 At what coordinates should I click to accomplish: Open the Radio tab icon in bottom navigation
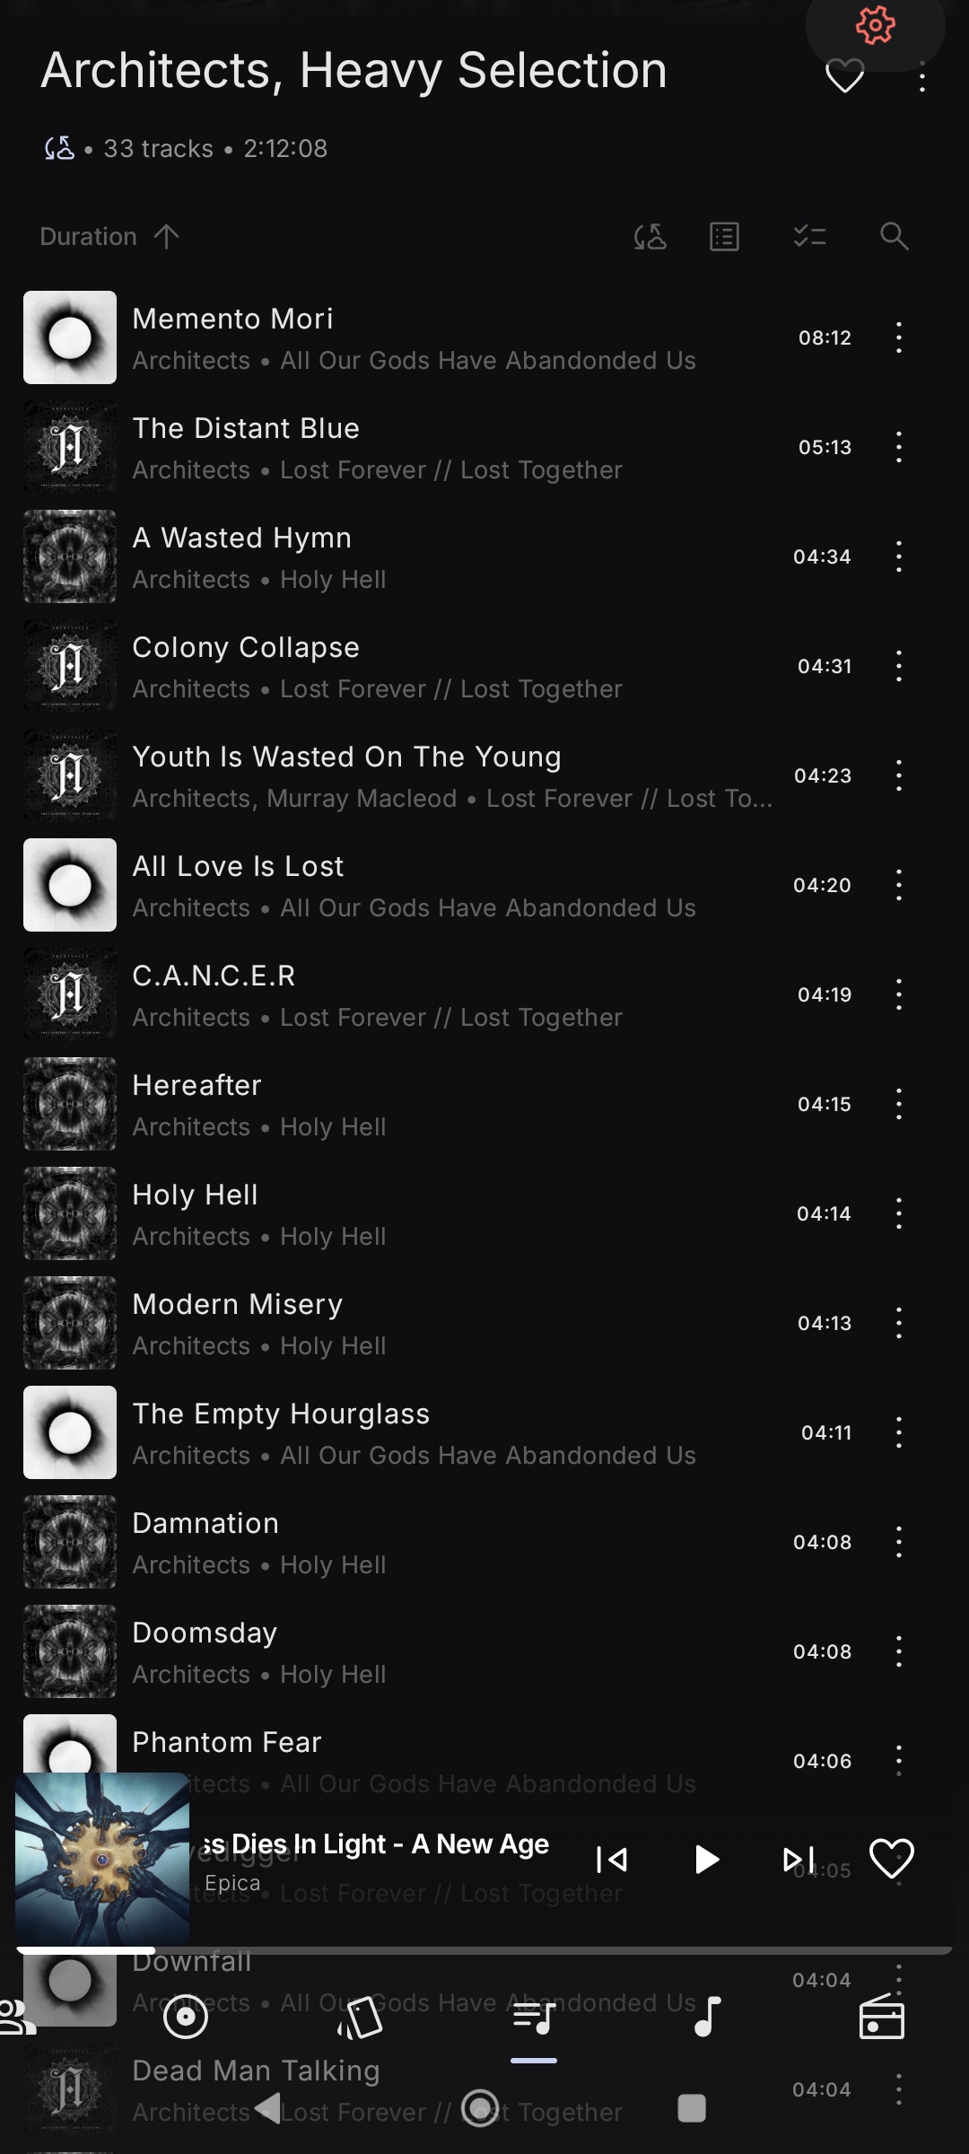[x=882, y=2018]
